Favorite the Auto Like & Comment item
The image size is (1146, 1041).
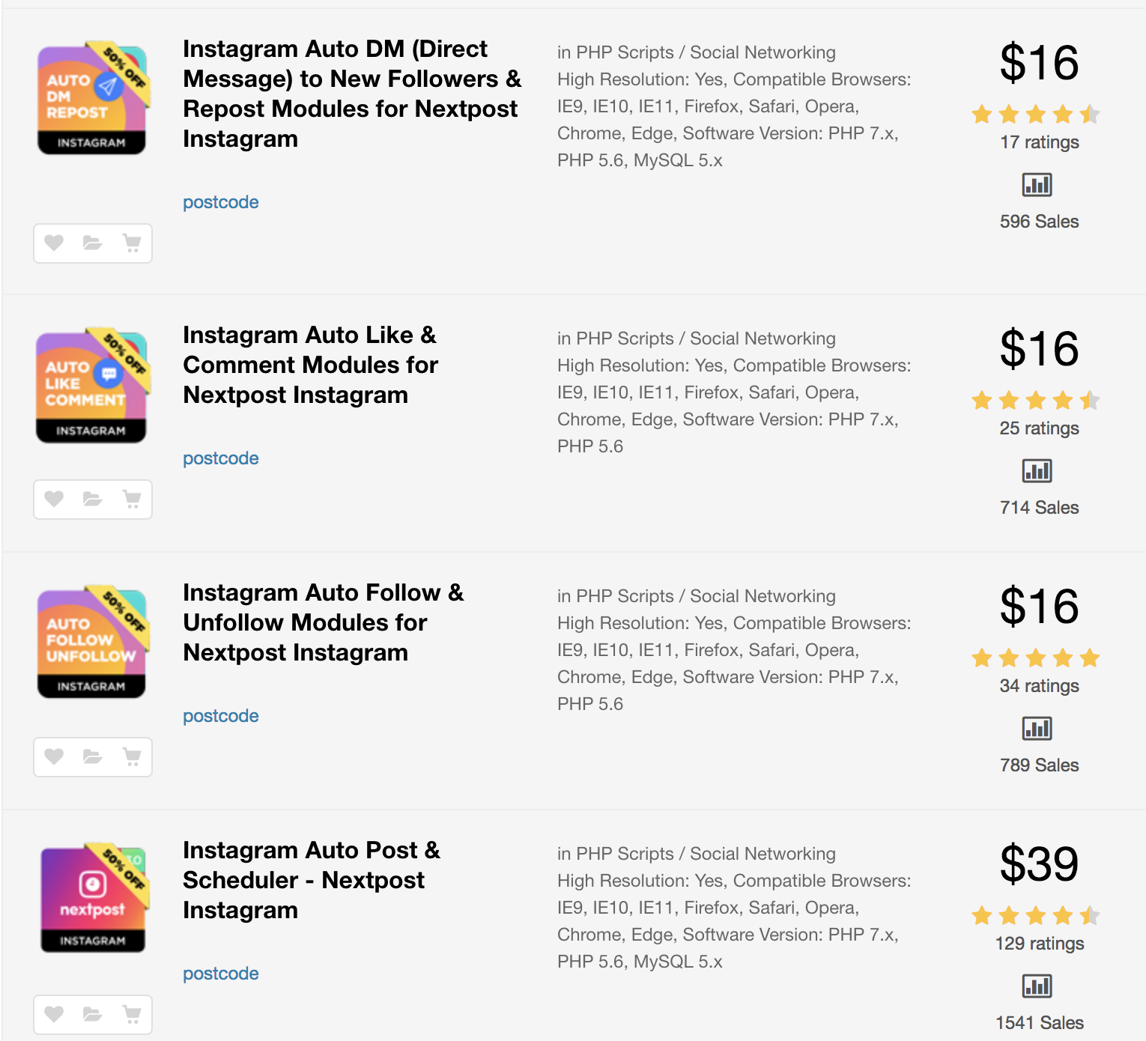pyautogui.click(x=54, y=499)
